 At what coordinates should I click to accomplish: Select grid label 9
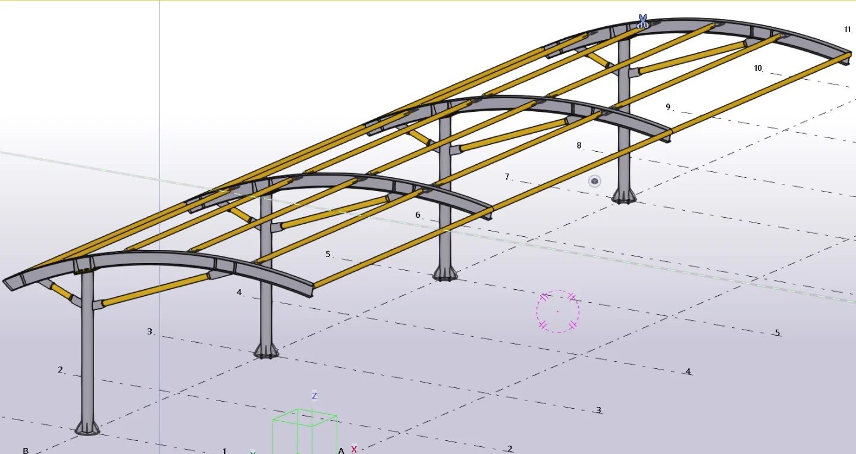tap(668, 107)
